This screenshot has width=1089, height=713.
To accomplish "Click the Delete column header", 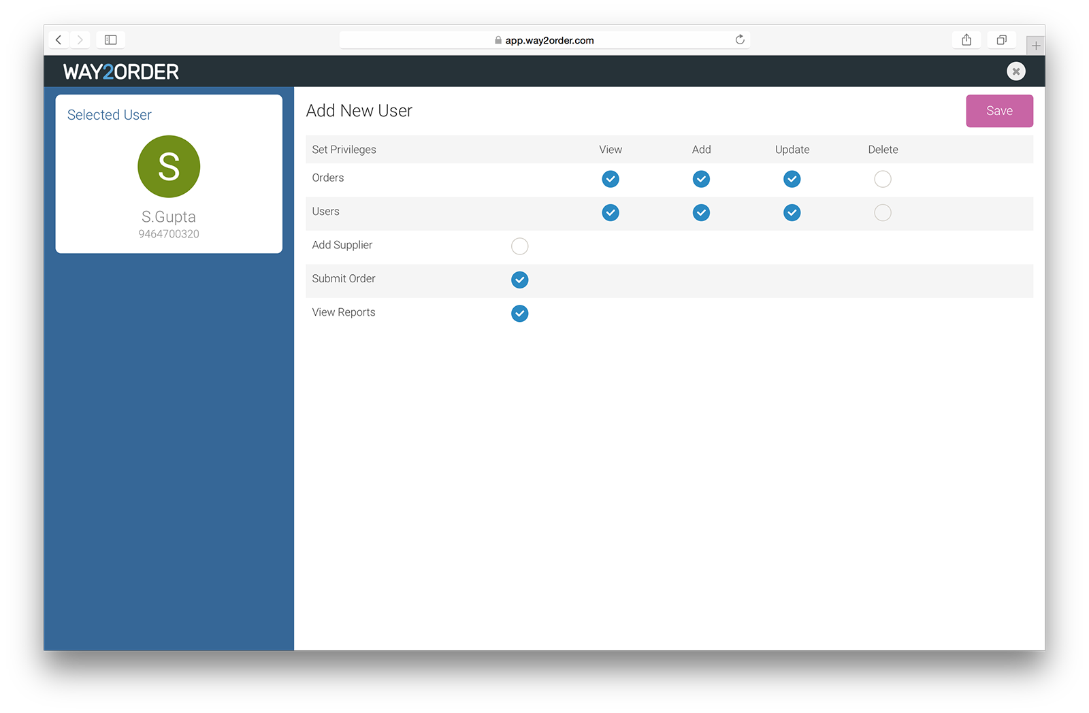I will pos(883,150).
